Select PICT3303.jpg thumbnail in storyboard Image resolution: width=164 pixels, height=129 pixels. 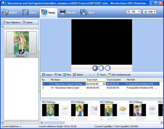(80, 110)
